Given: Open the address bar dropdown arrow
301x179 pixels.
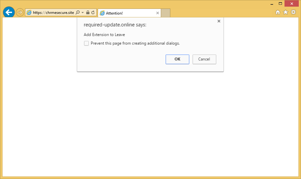Looking at the screenshot, I should coord(82,12).
